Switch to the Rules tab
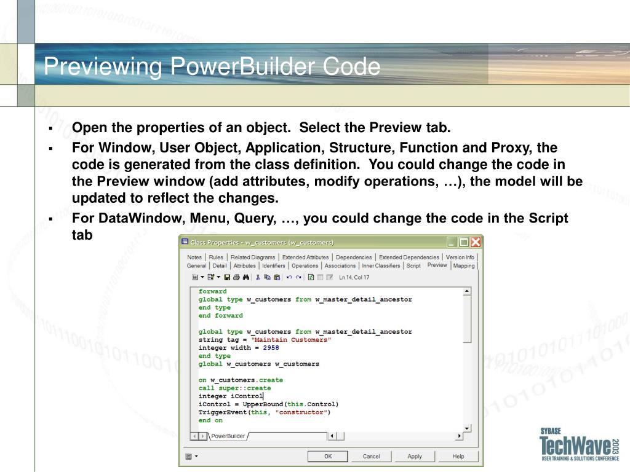The height and width of the screenshot is (472, 630). point(216,258)
